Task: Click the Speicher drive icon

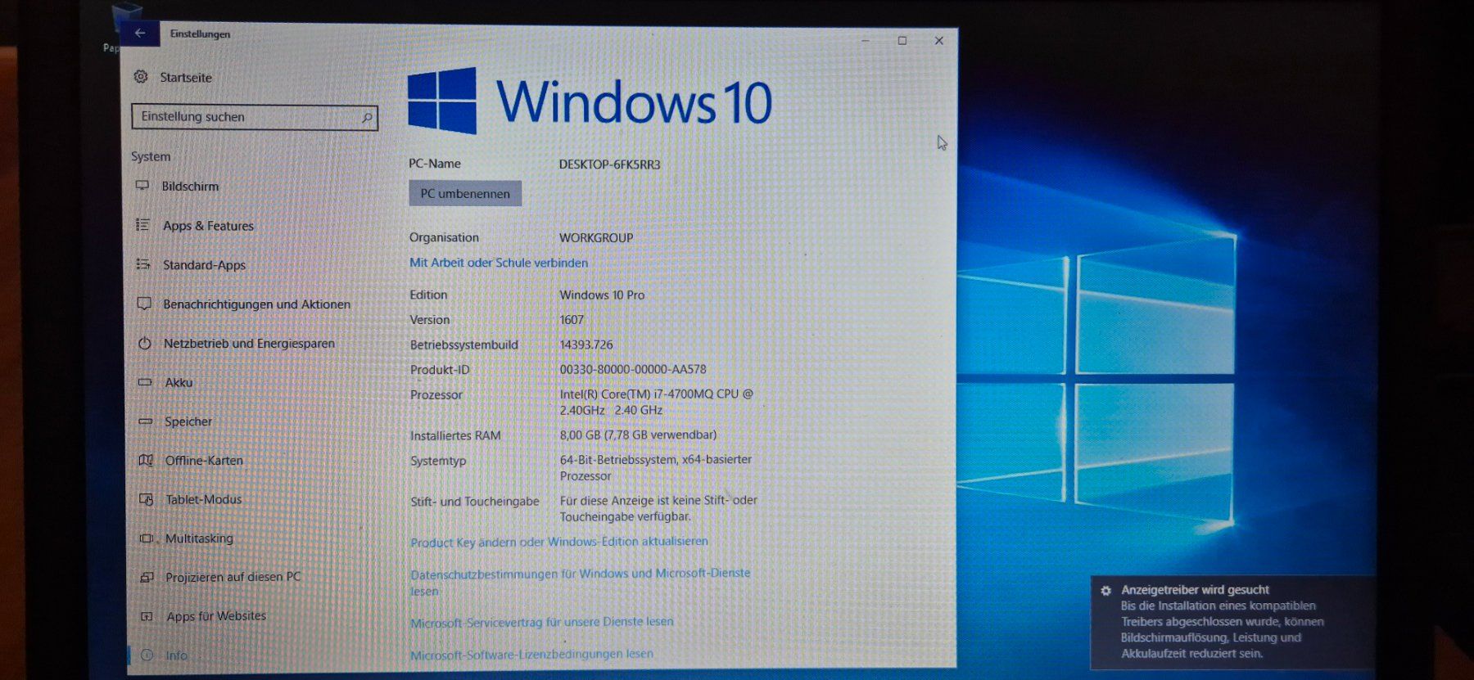Action: point(146,421)
